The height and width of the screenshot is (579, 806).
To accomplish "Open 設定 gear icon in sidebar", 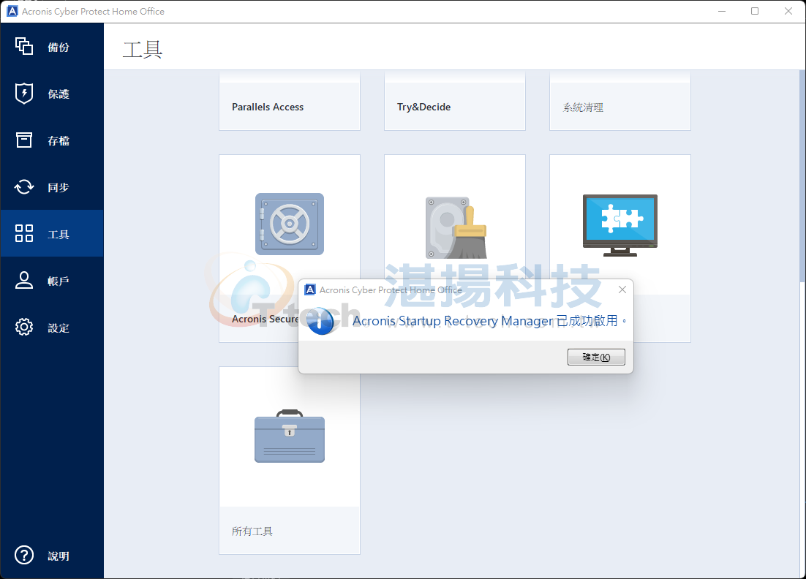I will 24,328.
